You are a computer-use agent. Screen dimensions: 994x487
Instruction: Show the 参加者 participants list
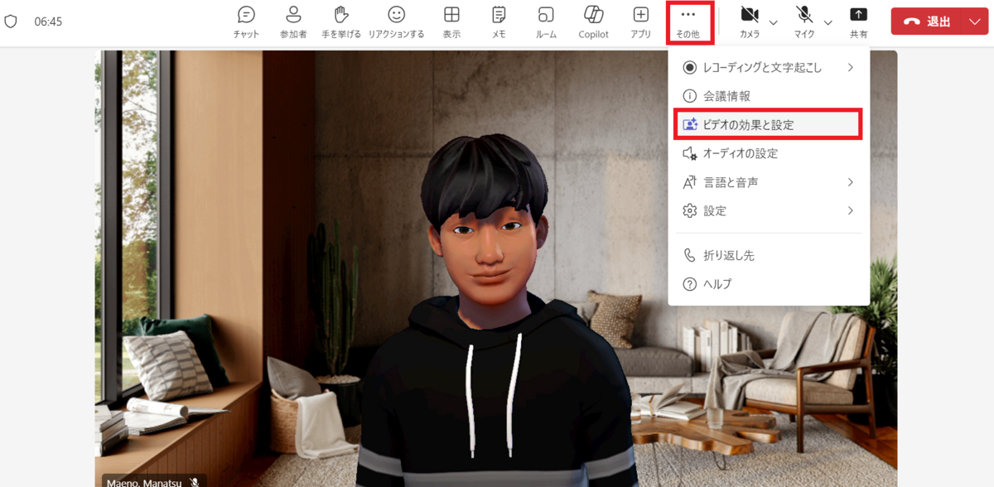[293, 22]
